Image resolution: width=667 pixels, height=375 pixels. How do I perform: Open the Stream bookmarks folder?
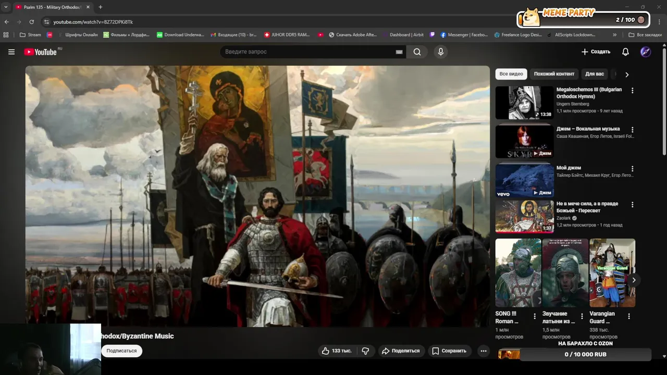(x=30, y=35)
